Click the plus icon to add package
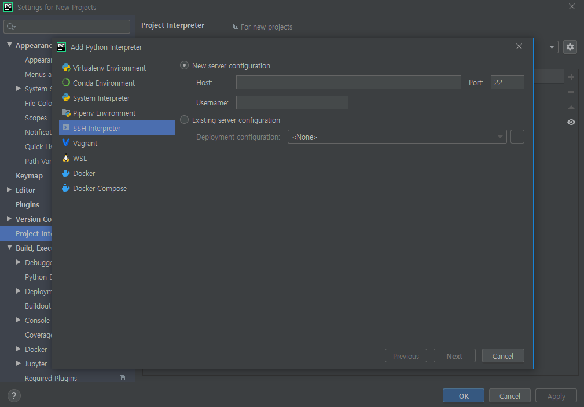This screenshot has width=584, height=407. point(571,77)
